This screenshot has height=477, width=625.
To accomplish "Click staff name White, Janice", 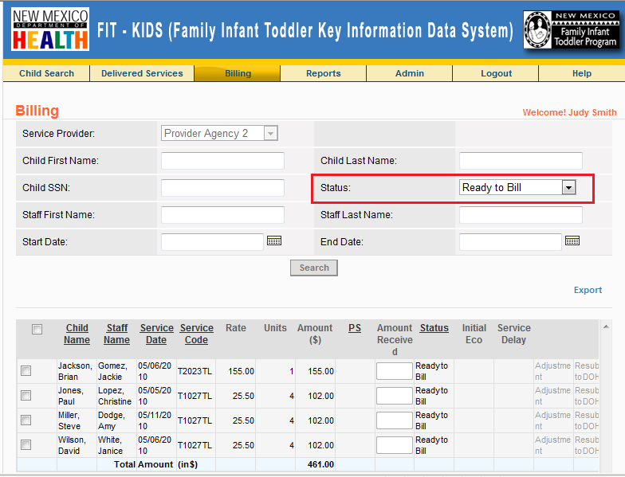I will [x=112, y=445].
